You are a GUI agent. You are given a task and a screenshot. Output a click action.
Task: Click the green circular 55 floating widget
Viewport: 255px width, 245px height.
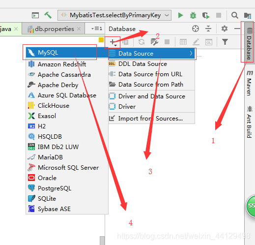(251, 206)
